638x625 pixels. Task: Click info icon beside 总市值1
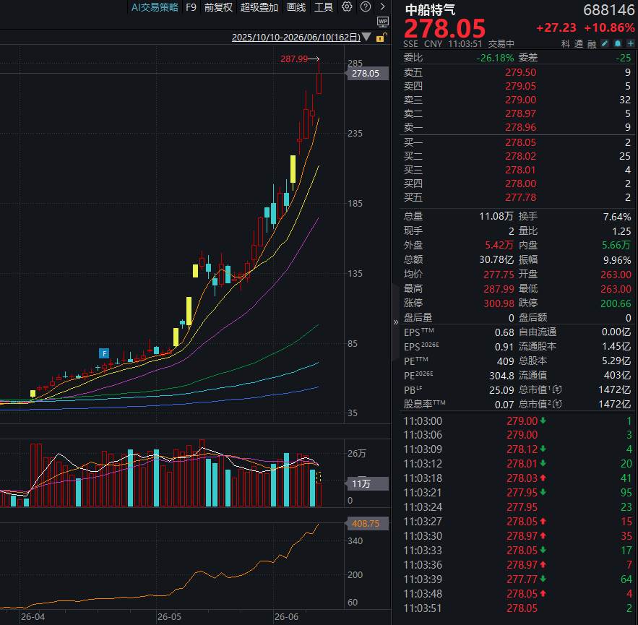557,389
